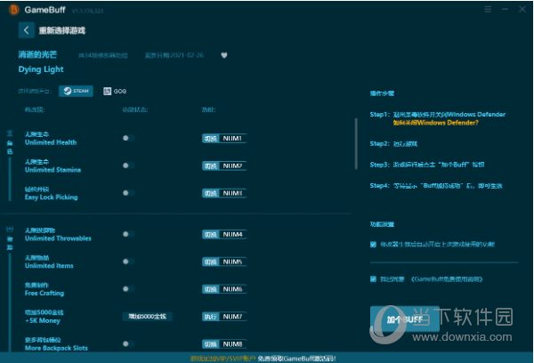Image resolution: width=534 pixels, height=363 pixels.
Task: Open the GameBuff free use terms link
Action: [x=447, y=279]
